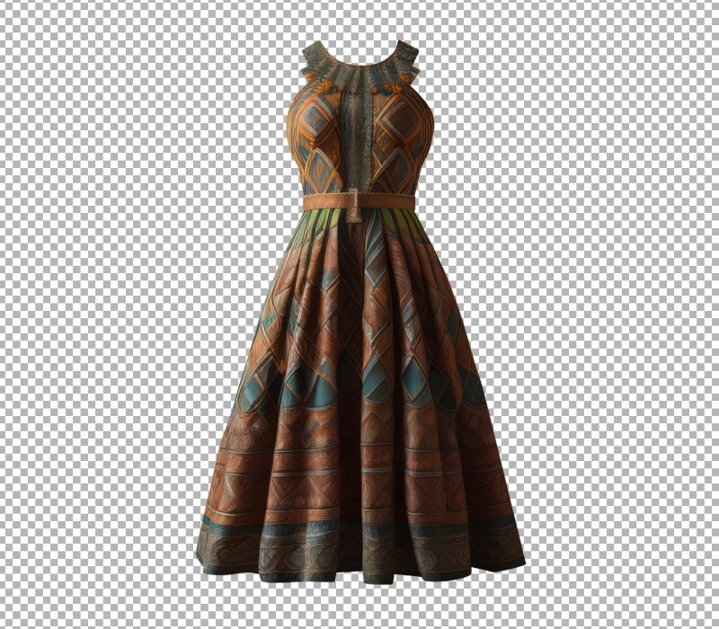Click the neckline opening inside the collar
The width and height of the screenshot is (719, 629).
[359, 49]
